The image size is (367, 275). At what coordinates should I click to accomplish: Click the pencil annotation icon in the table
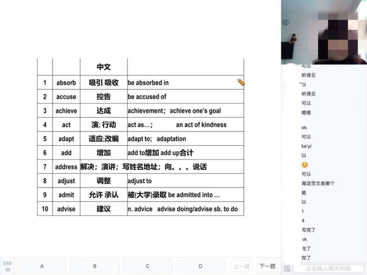tap(241, 82)
